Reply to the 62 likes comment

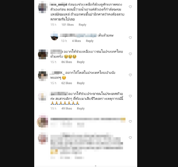(x=81, y=83)
